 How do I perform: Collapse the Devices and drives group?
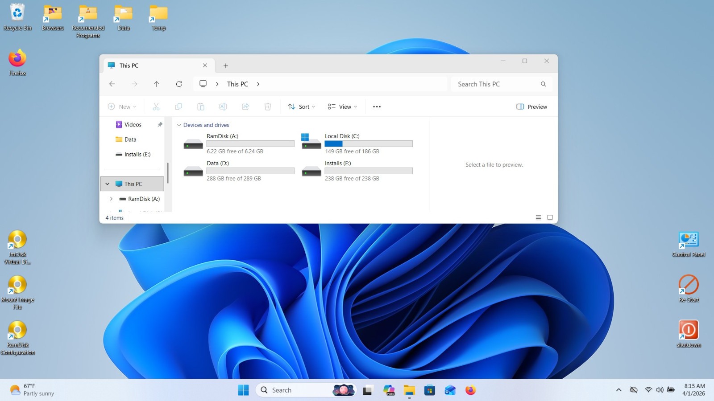tap(179, 125)
